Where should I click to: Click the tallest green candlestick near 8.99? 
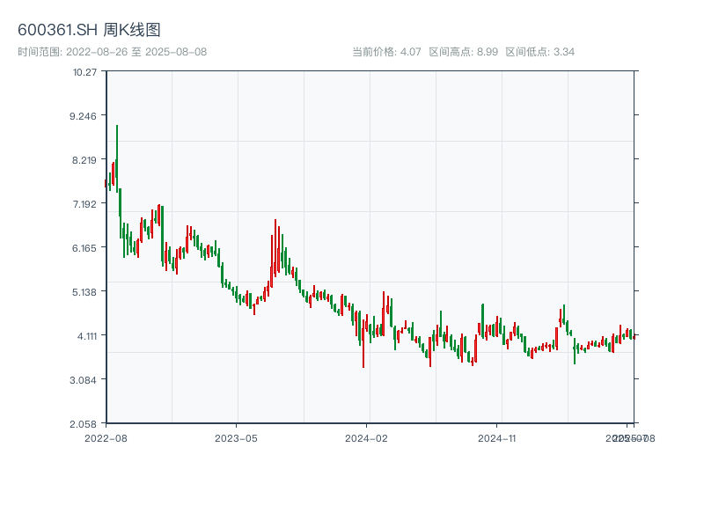117,158
